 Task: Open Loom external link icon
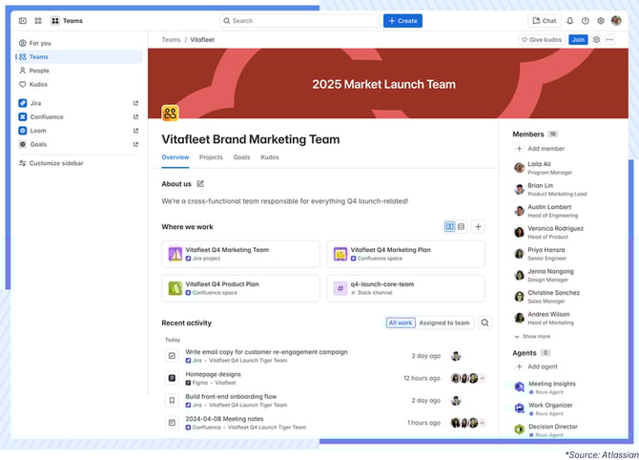135,131
